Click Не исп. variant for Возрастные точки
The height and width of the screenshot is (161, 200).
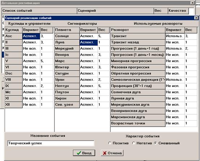(x=175, y=123)
